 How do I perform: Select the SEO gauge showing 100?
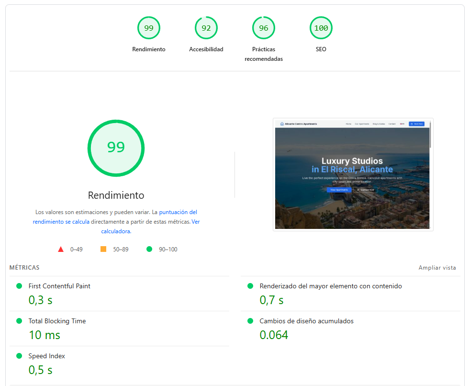321,28
